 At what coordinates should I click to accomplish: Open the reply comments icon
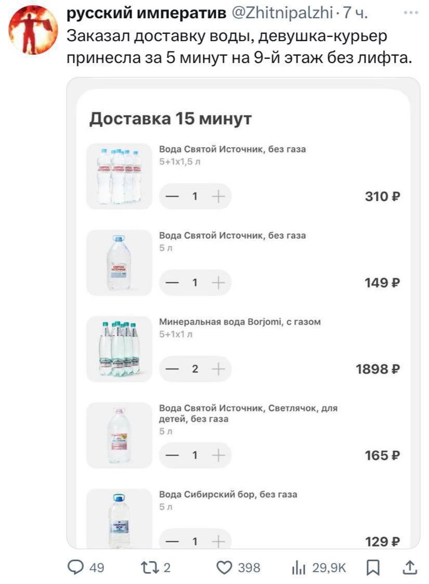[76, 567]
